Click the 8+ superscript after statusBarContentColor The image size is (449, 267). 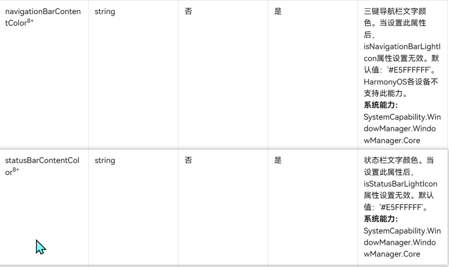coord(16,170)
